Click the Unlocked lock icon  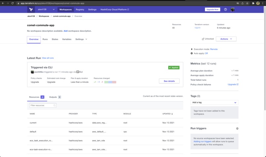coord(203,39)
